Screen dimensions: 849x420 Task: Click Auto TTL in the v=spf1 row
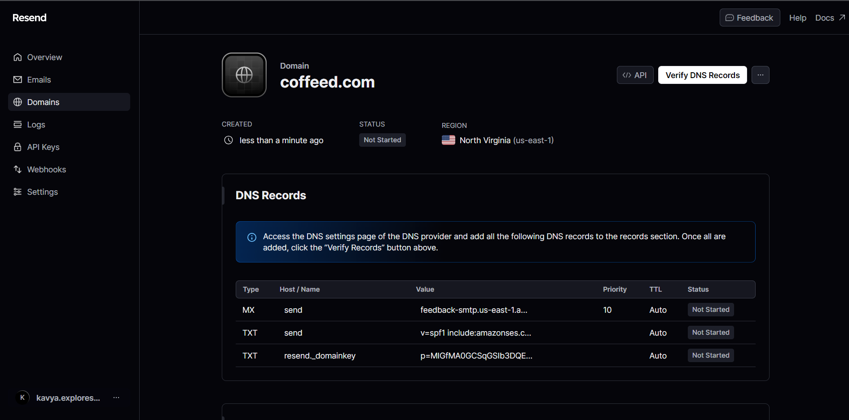point(658,333)
